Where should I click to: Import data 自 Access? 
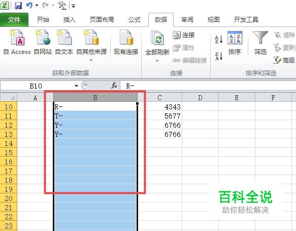click(x=17, y=42)
